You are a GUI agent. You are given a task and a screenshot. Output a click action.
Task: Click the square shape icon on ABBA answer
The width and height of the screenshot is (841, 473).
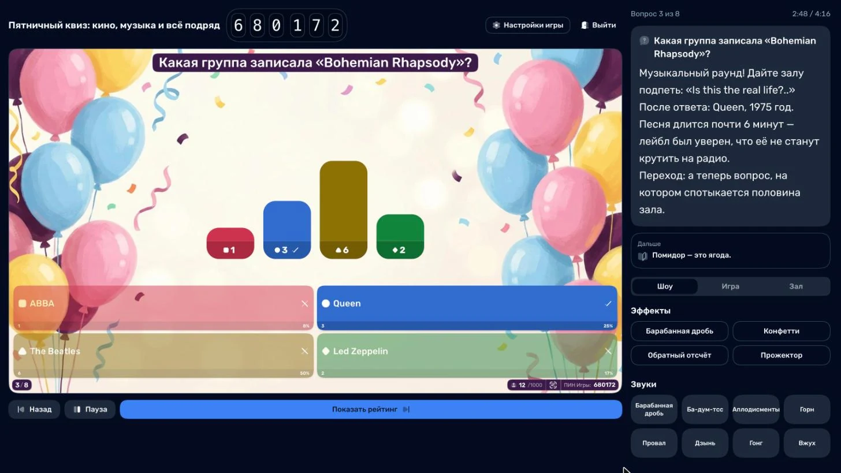(23, 304)
